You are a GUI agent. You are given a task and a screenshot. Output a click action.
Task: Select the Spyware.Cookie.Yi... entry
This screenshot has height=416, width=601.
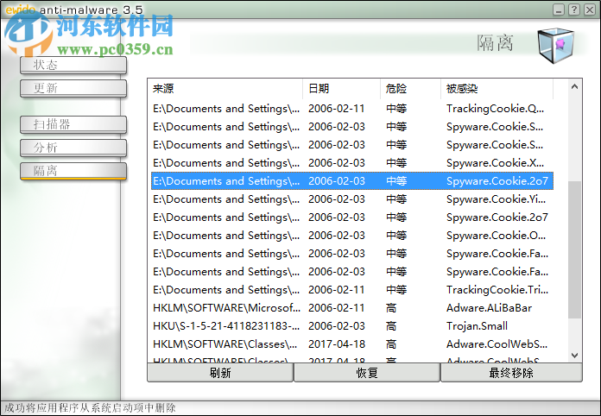351,199
